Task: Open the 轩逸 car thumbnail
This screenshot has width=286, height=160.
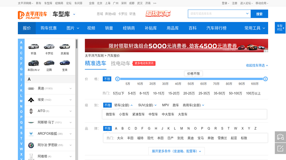Action: (x=34, y=47)
